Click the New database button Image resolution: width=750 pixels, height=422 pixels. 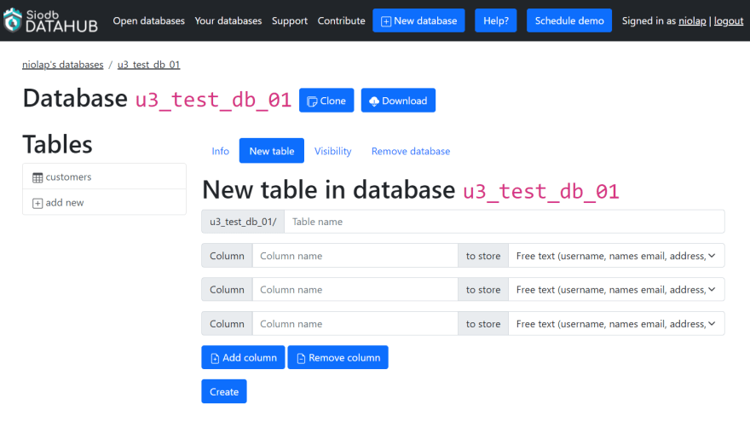click(418, 20)
